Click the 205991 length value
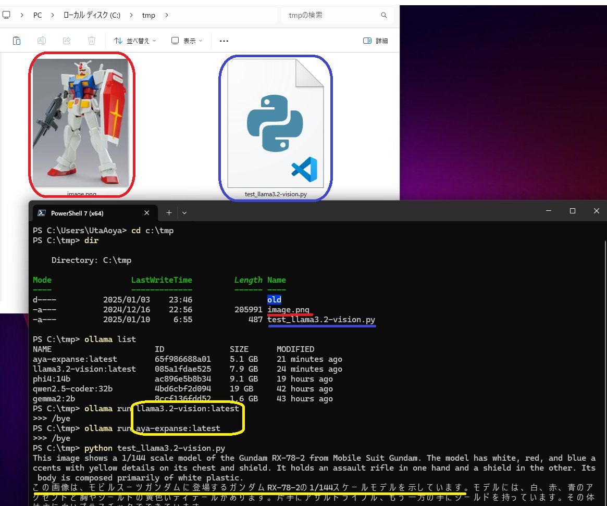This screenshot has width=607, height=506. point(249,309)
